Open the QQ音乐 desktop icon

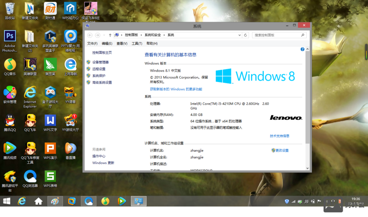click(10, 67)
